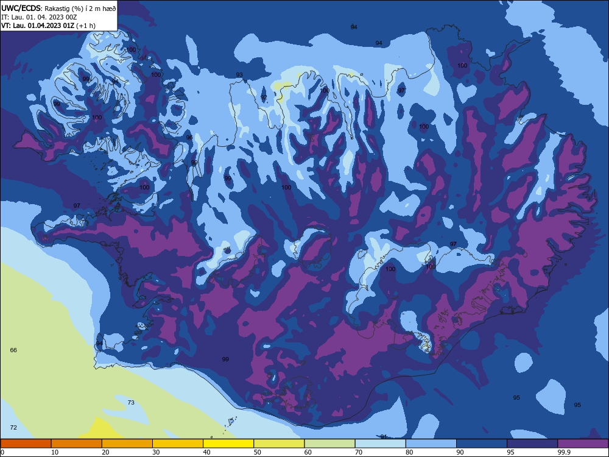Click the 50–60 pale yellow legend swatch
Viewport: 609px width, 457px height.
pyautogui.click(x=279, y=444)
